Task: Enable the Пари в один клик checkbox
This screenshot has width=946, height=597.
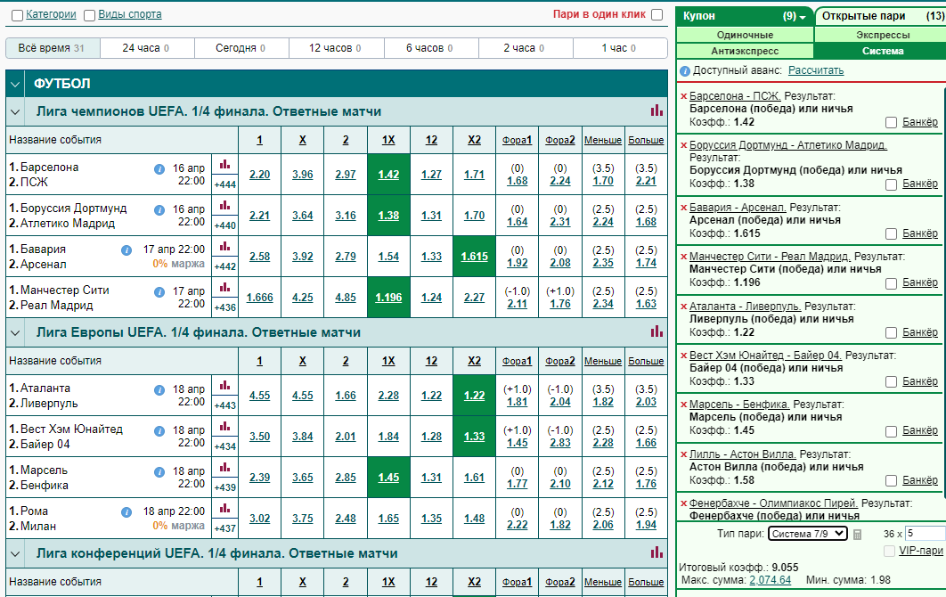Action: coord(657,14)
